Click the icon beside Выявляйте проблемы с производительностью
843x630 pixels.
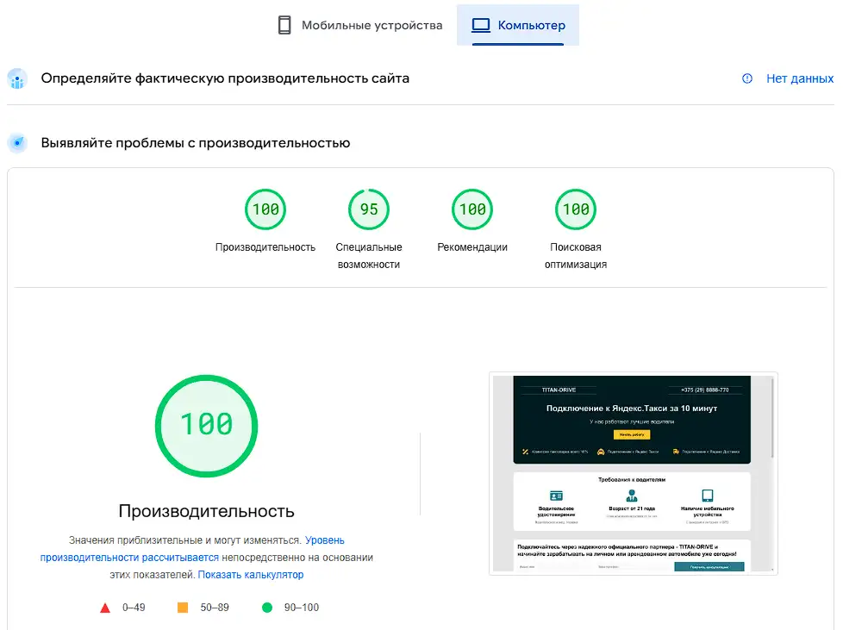17,143
